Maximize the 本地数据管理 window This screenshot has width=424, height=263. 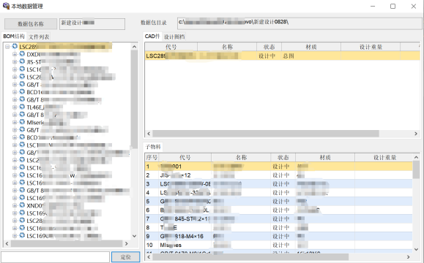coord(393,6)
